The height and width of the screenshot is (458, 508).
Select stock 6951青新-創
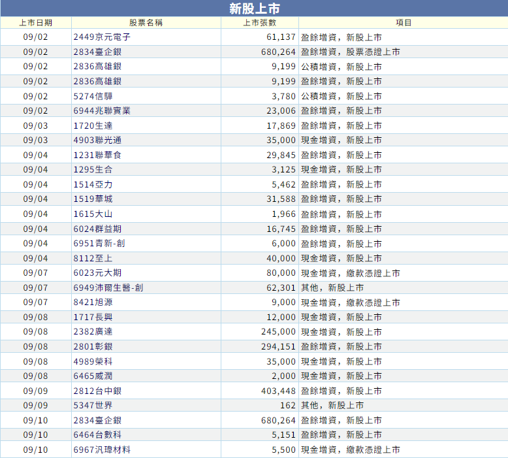point(99,244)
